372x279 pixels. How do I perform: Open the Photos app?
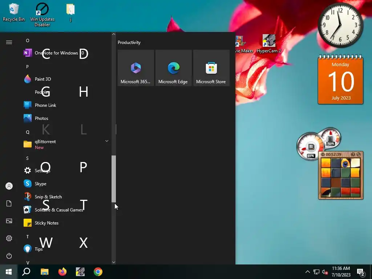[66, 118]
